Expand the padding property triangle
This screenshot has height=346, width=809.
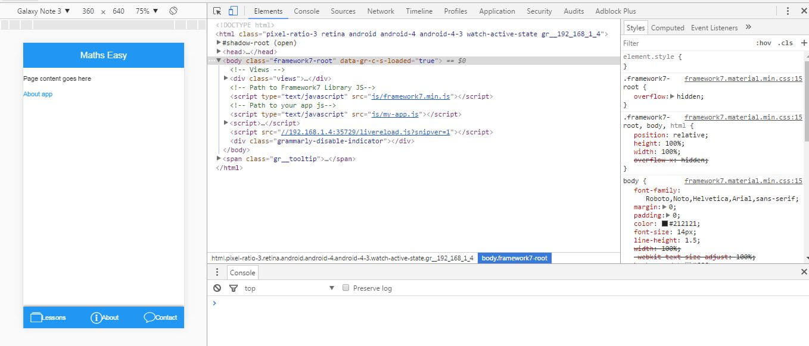point(668,215)
